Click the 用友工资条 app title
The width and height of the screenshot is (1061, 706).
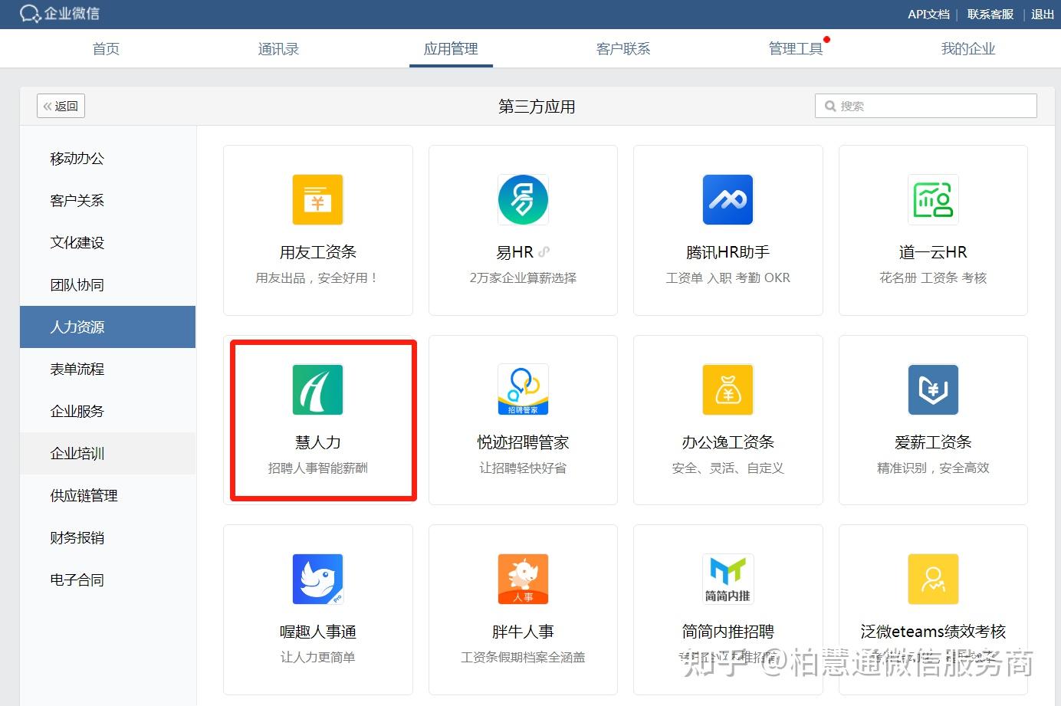tap(317, 252)
